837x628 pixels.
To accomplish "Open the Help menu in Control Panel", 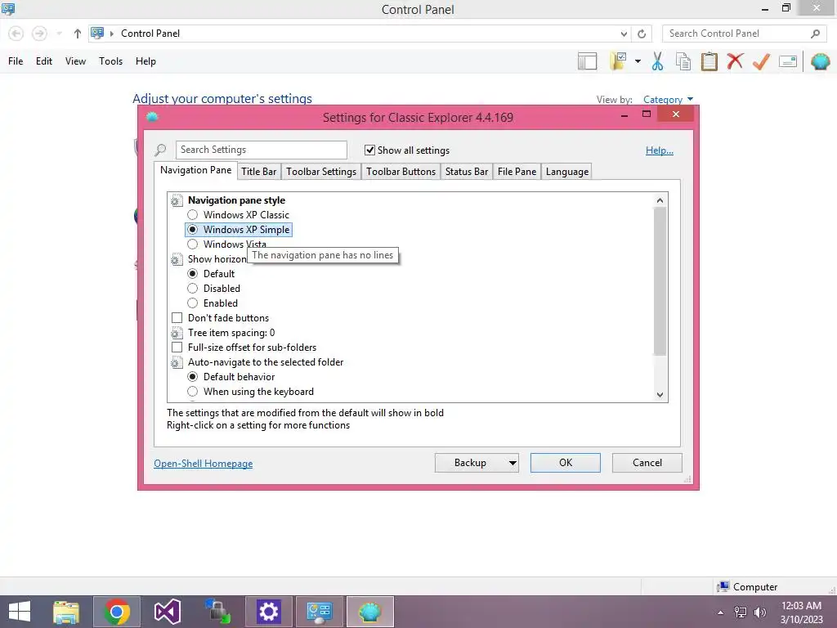I will pyautogui.click(x=145, y=61).
